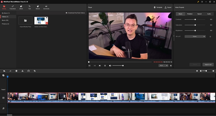Switch to the Rotation property tab

pos(190,14)
